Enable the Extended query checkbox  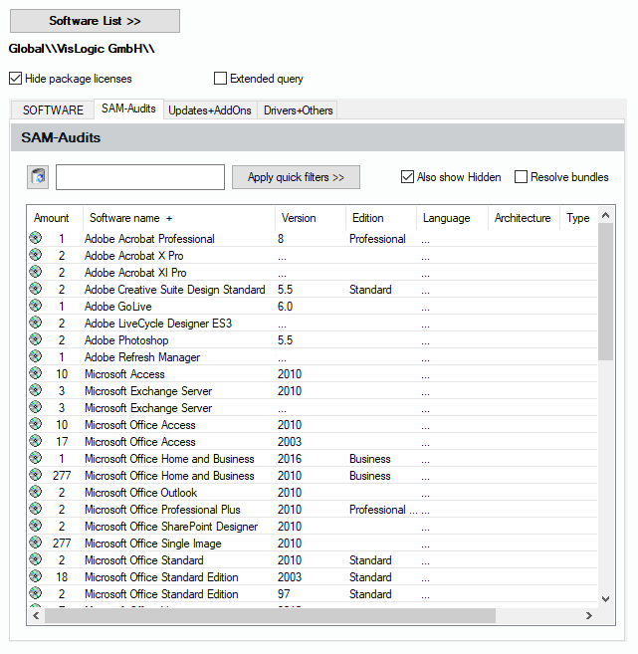[x=221, y=79]
